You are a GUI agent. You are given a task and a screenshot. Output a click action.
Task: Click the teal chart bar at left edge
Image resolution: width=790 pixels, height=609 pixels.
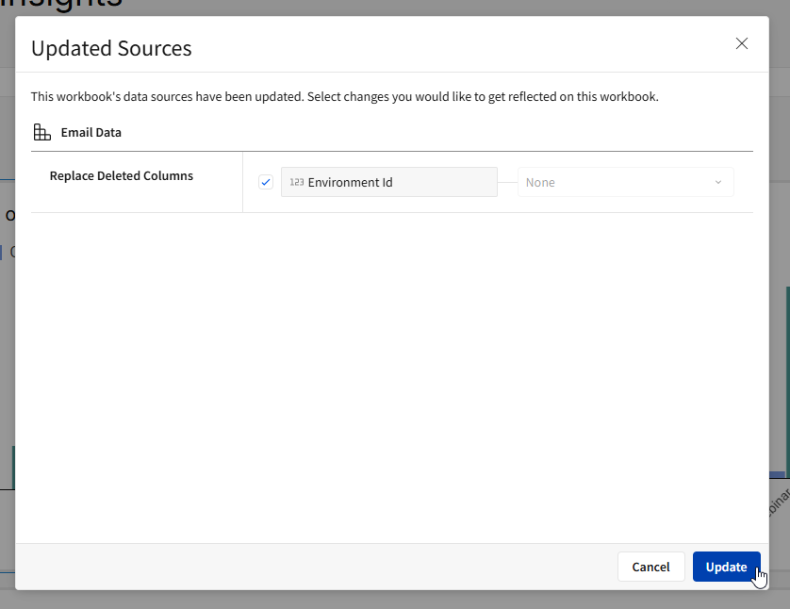12,467
